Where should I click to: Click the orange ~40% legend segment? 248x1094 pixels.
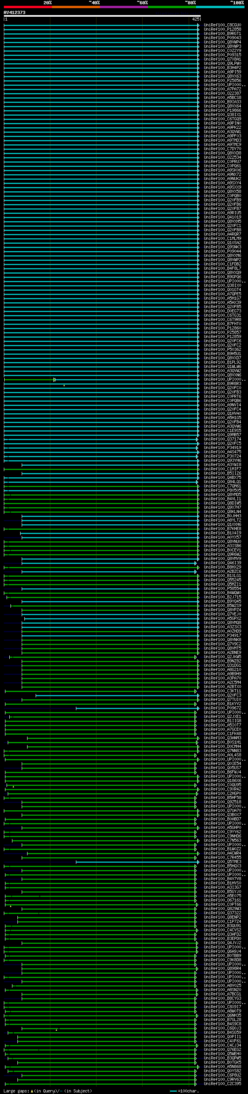point(76,7)
